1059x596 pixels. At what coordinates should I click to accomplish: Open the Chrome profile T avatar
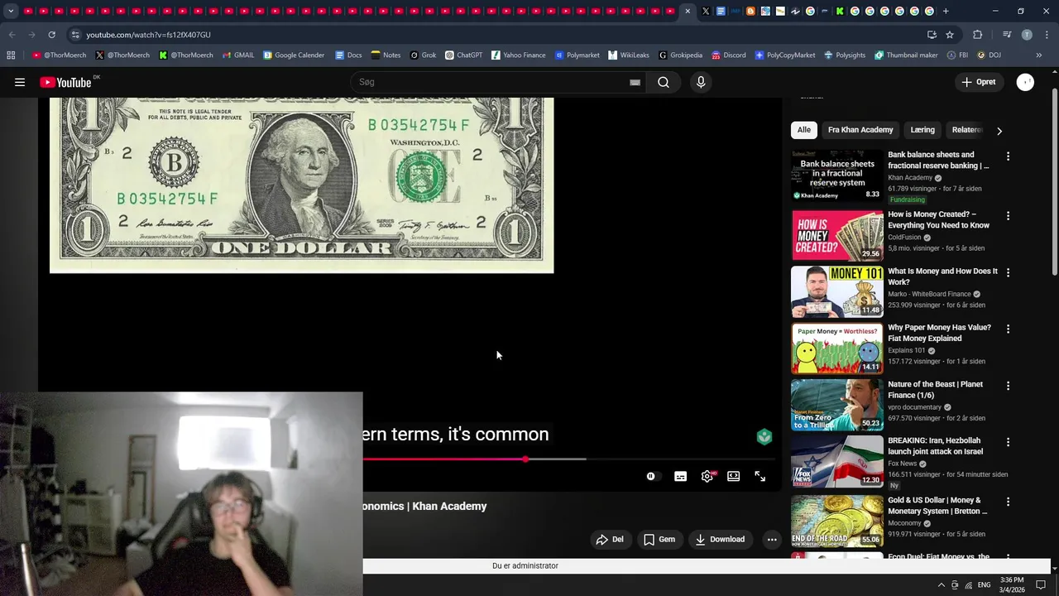click(x=1027, y=35)
